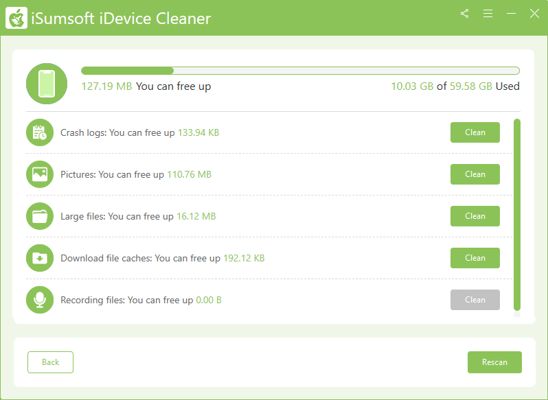Click 'Download file caches: You can free up' label
This screenshot has height=400, width=548.
click(140, 259)
